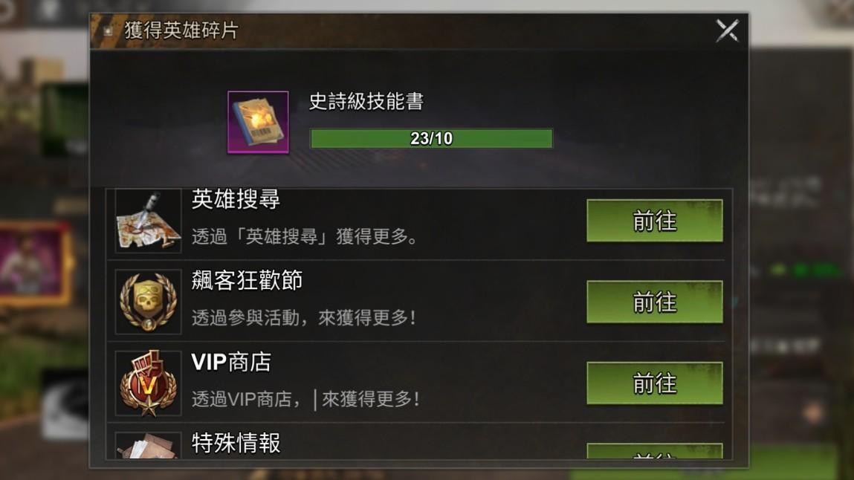The image size is (854, 480).
Task: Select the VIP商店 list title
Action: click(x=231, y=362)
